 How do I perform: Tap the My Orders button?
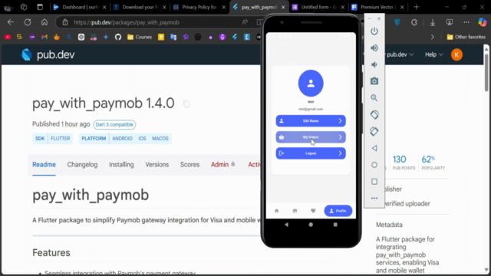point(311,137)
